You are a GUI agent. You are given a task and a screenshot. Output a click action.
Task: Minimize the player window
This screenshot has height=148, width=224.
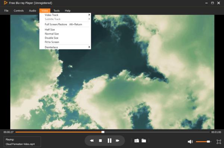click(206, 3)
